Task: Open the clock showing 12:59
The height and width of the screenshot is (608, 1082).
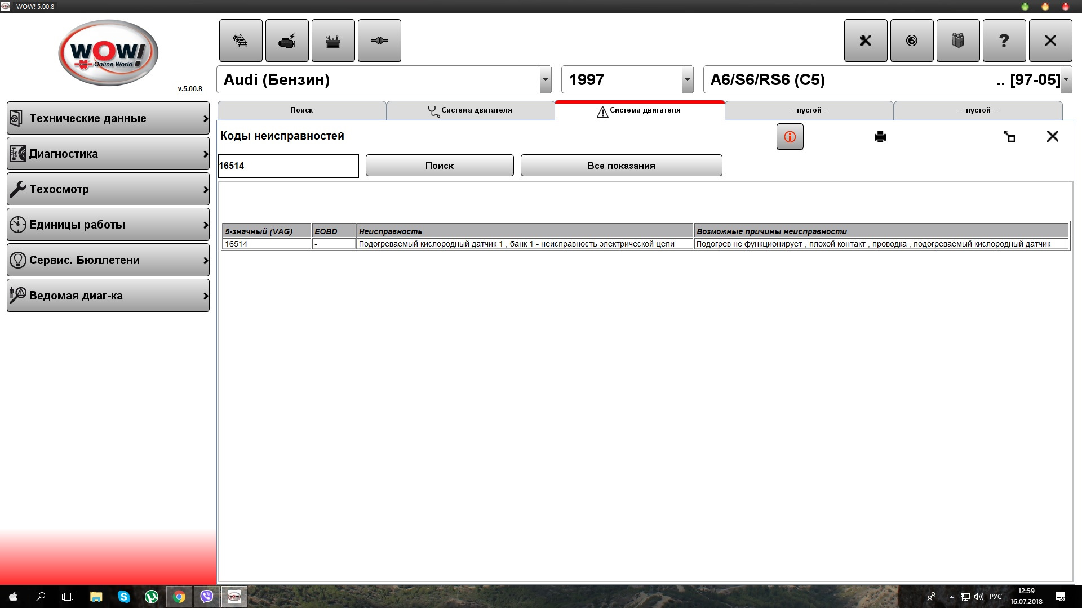Action: [1026, 596]
